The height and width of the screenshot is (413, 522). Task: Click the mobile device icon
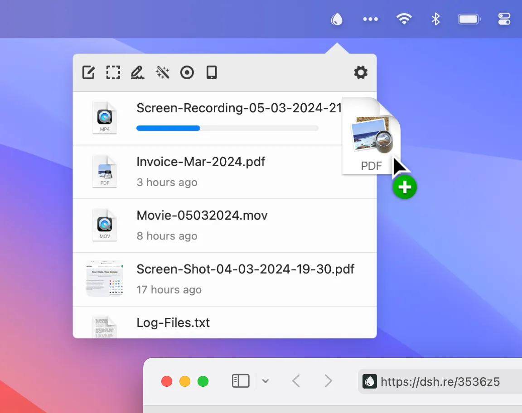[x=212, y=72]
